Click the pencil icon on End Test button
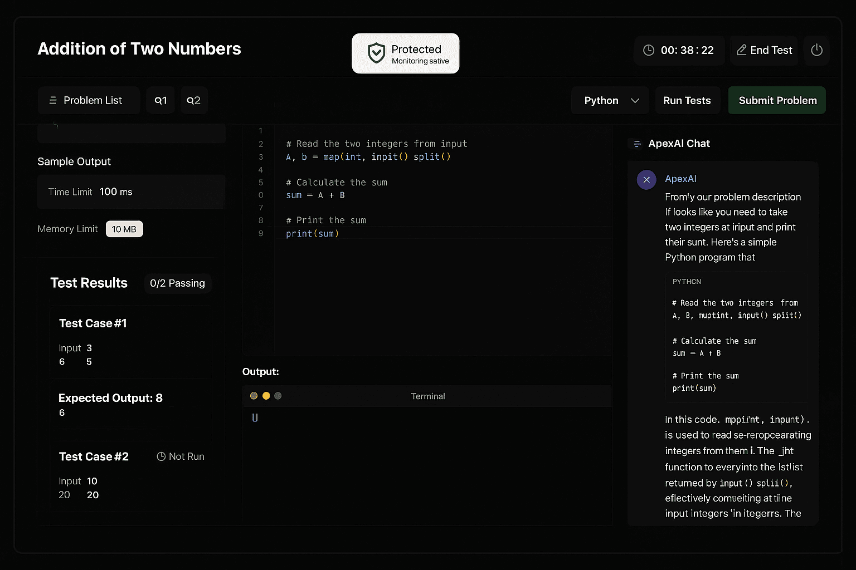This screenshot has width=856, height=570. pyautogui.click(x=741, y=50)
